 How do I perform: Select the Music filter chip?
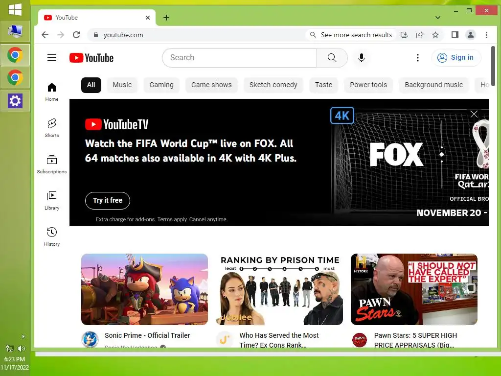pos(122,85)
